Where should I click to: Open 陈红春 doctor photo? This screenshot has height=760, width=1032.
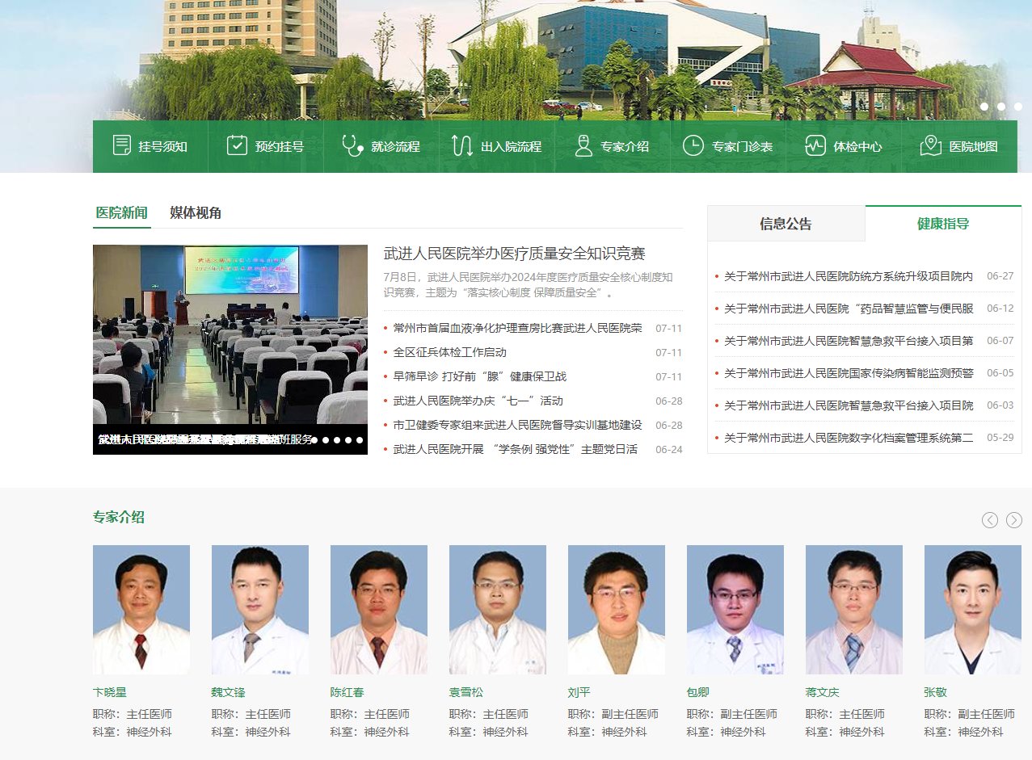pyautogui.click(x=379, y=610)
